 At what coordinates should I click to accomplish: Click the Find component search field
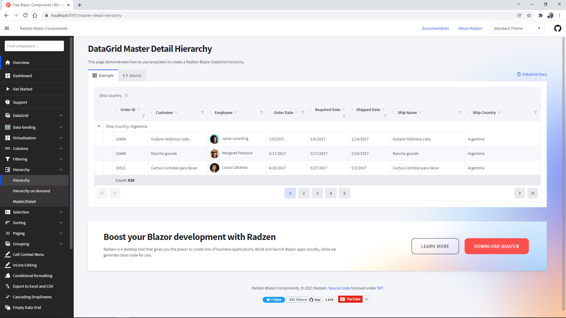click(x=34, y=46)
